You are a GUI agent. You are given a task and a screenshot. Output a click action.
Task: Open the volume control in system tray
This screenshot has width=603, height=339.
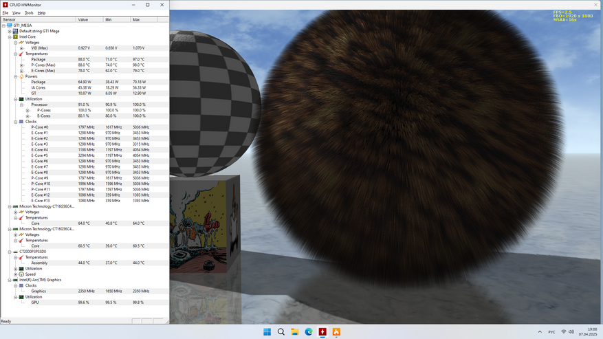point(571,331)
